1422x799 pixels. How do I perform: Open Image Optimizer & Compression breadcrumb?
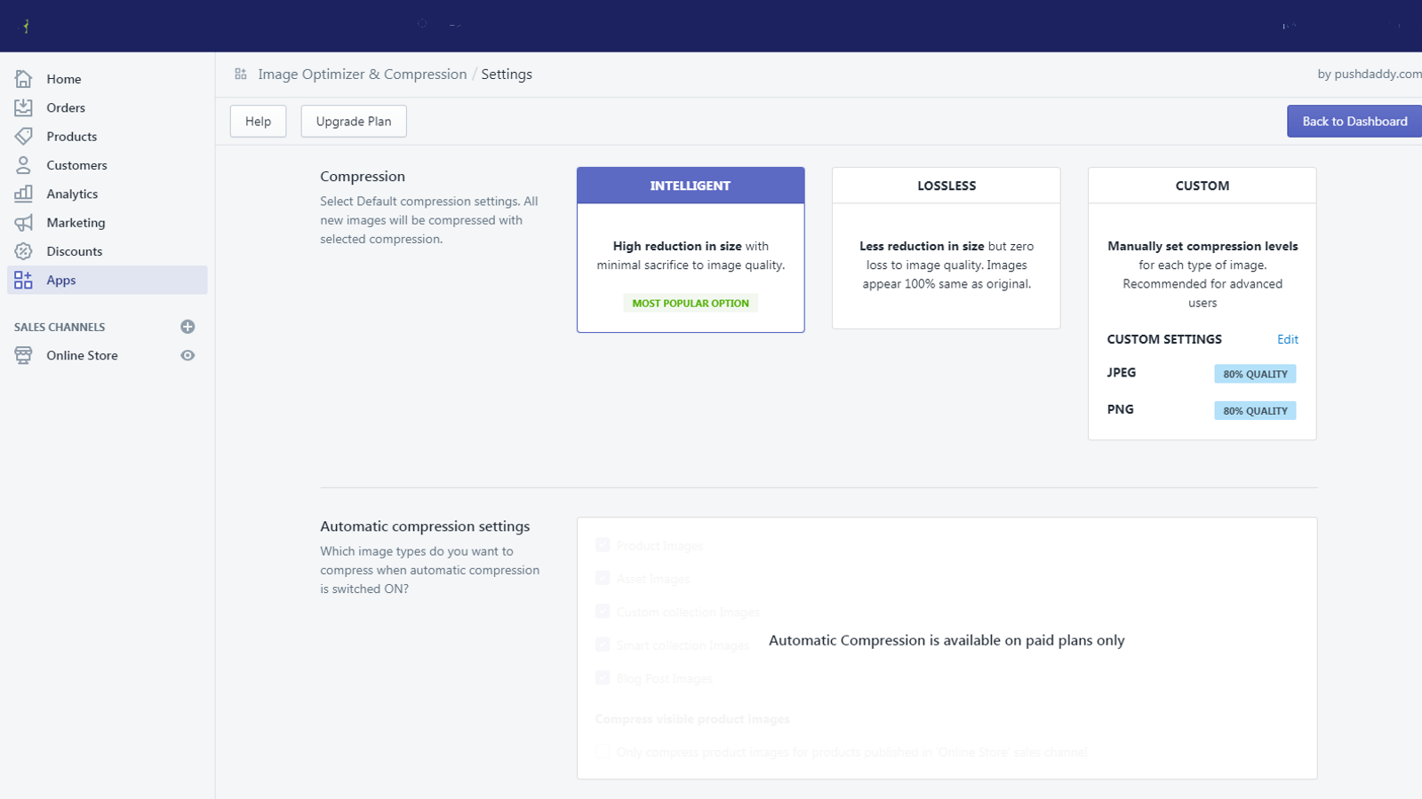point(362,75)
